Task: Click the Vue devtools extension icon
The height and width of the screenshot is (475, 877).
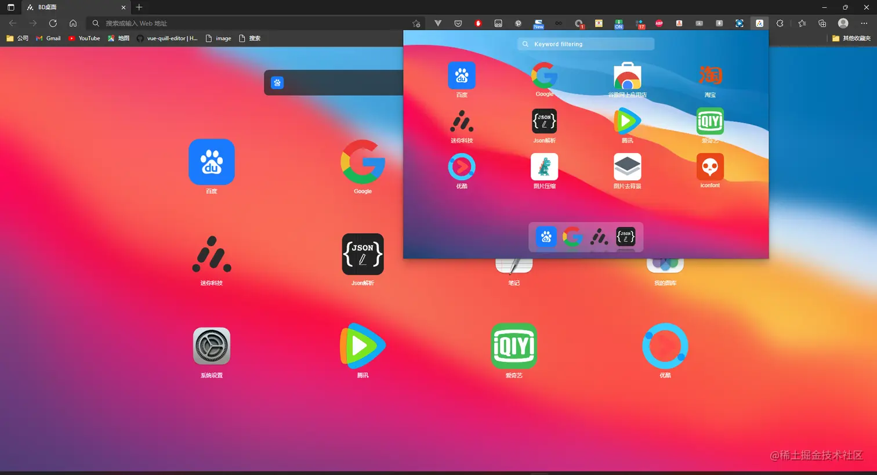Action: [x=438, y=23]
